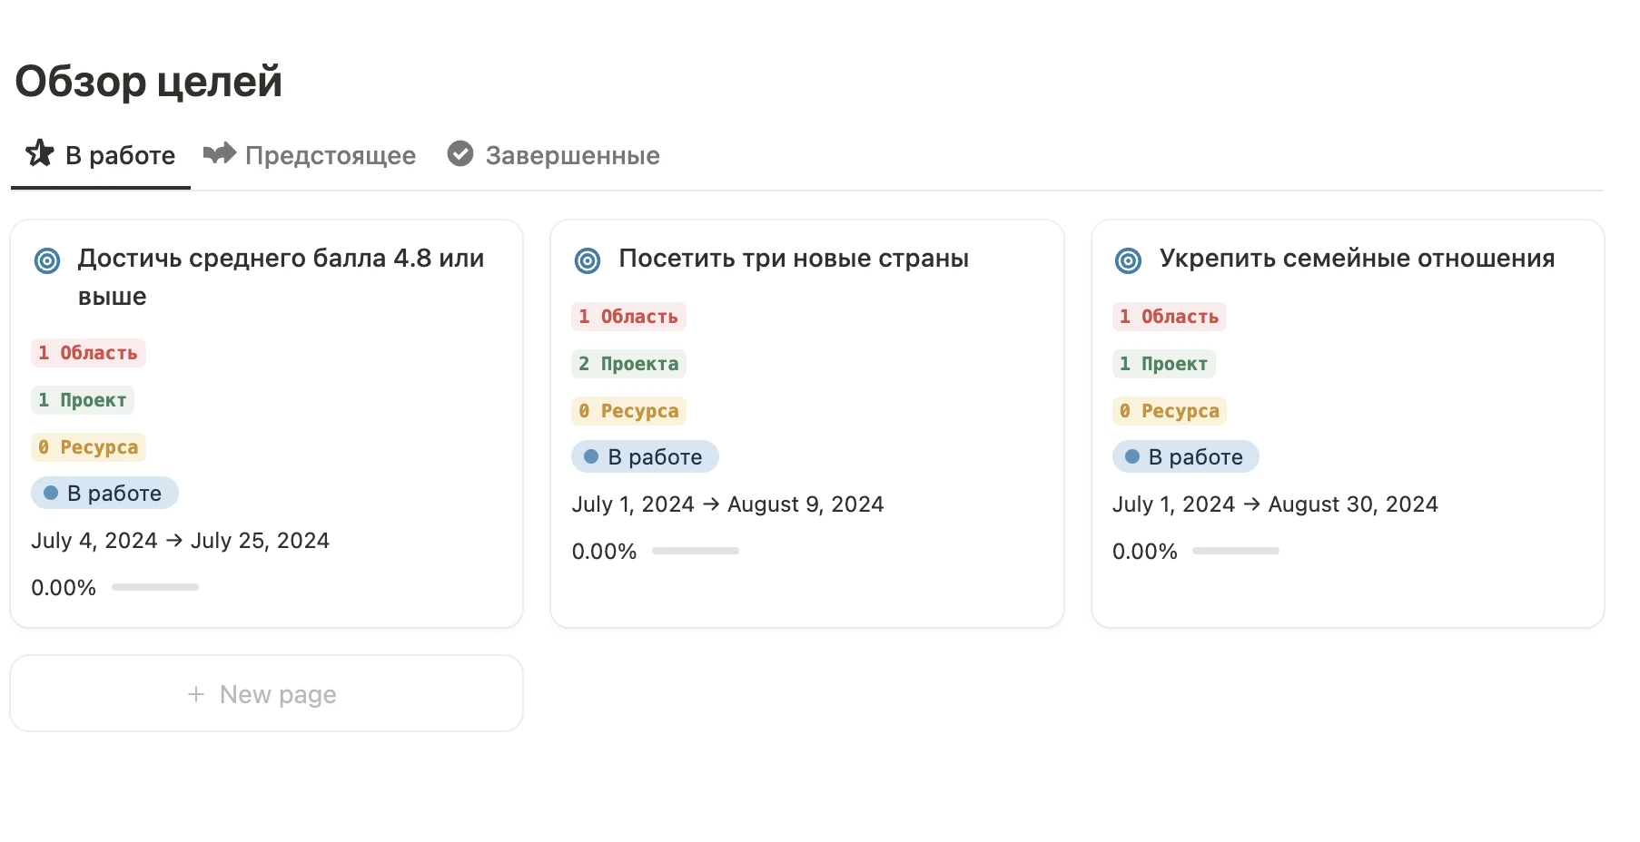
Task: Click В работе status on GPA goal card
Action: click(x=105, y=493)
